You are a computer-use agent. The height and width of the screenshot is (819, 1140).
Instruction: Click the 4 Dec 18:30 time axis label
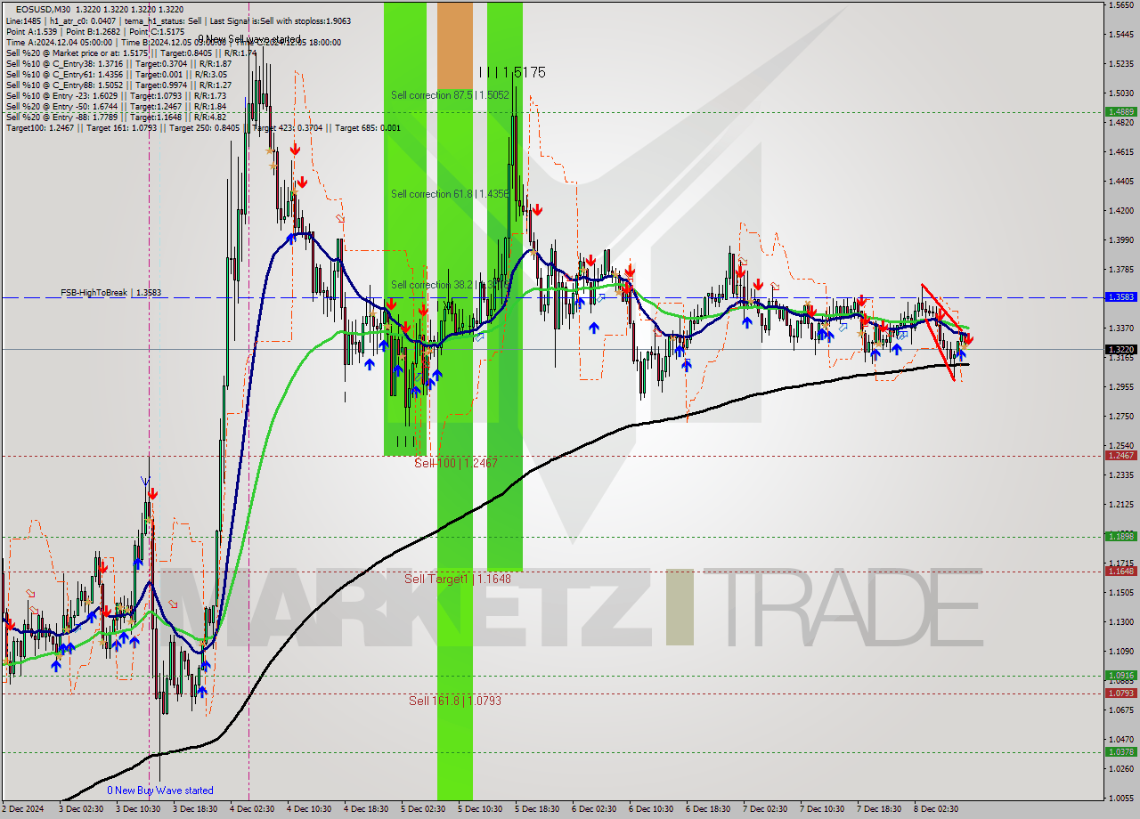click(365, 809)
